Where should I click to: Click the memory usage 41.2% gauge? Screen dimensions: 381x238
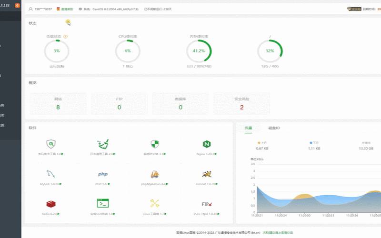click(x=199, y=51)
